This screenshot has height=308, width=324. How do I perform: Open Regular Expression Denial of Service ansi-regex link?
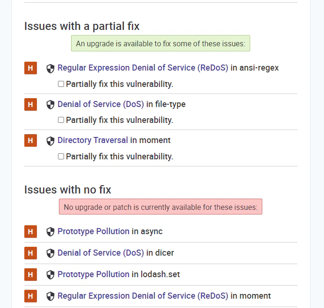(143, 68)
